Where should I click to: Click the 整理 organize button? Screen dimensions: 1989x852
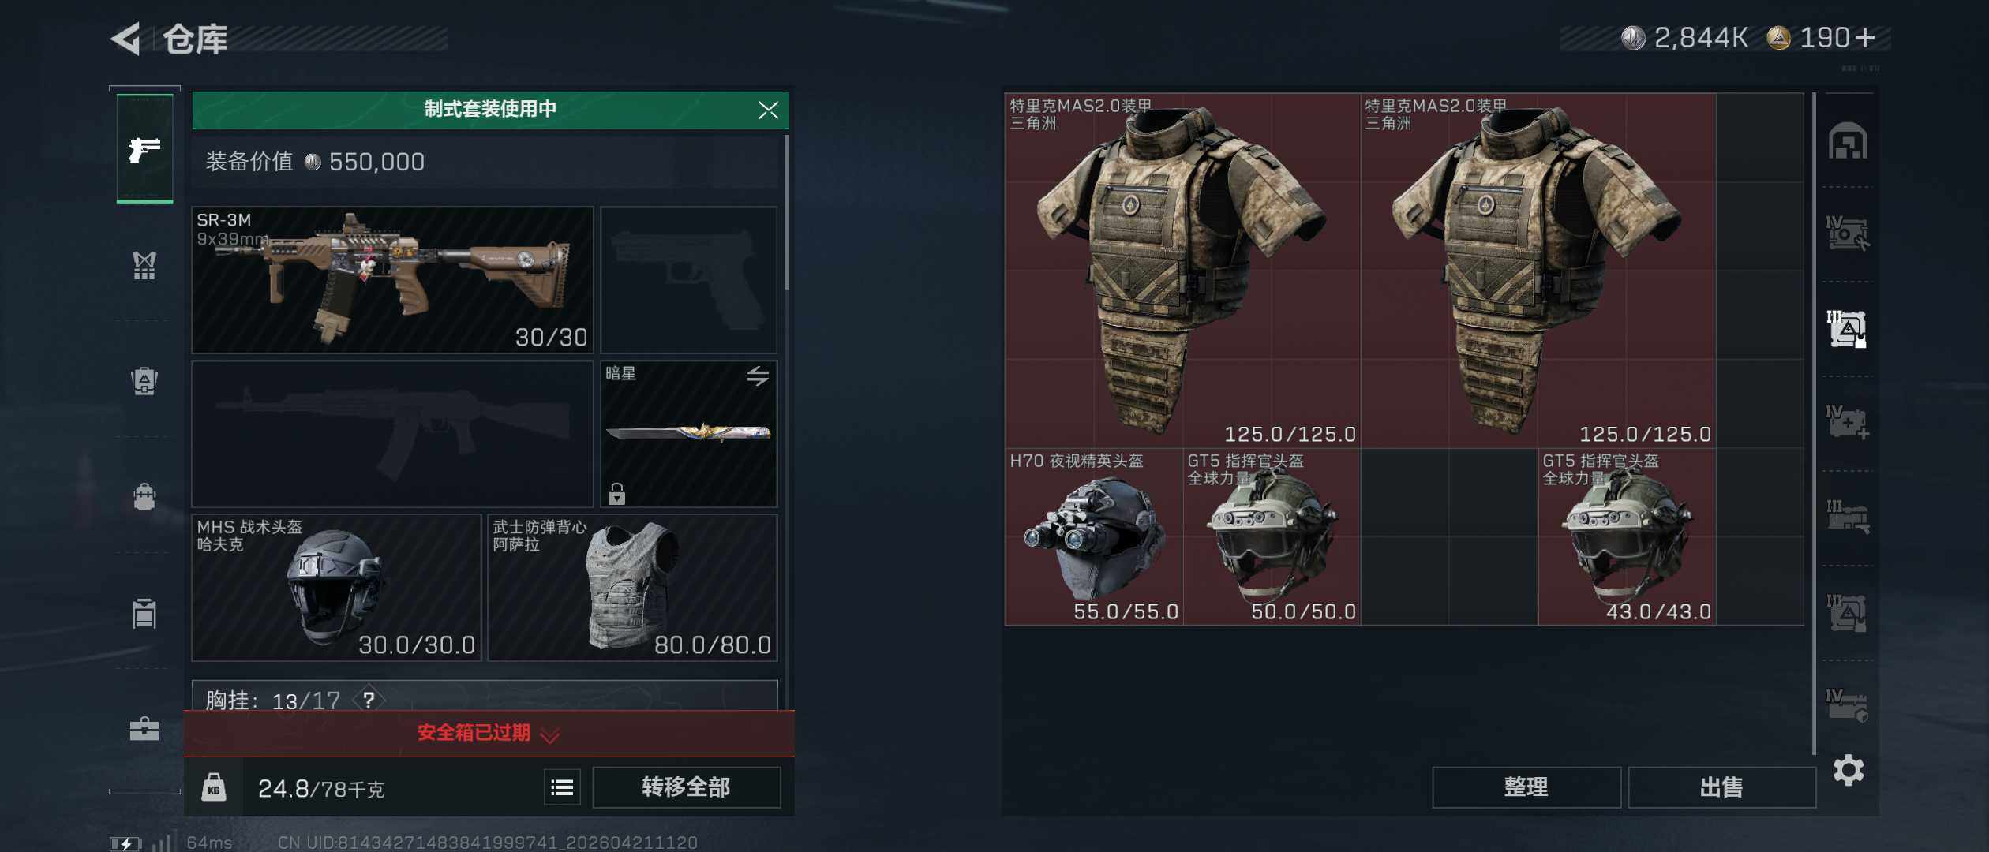coord(1526,787)
